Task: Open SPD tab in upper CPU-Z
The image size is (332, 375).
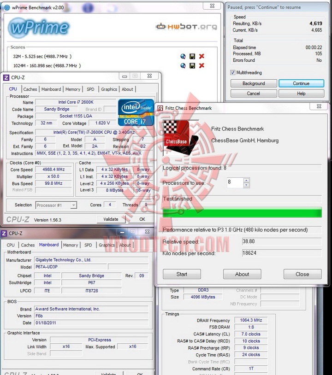Action: point(90,89)
